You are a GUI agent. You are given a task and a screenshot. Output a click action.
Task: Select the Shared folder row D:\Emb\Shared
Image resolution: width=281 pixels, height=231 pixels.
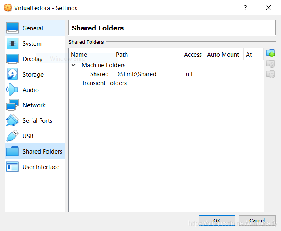click(166, 74)
